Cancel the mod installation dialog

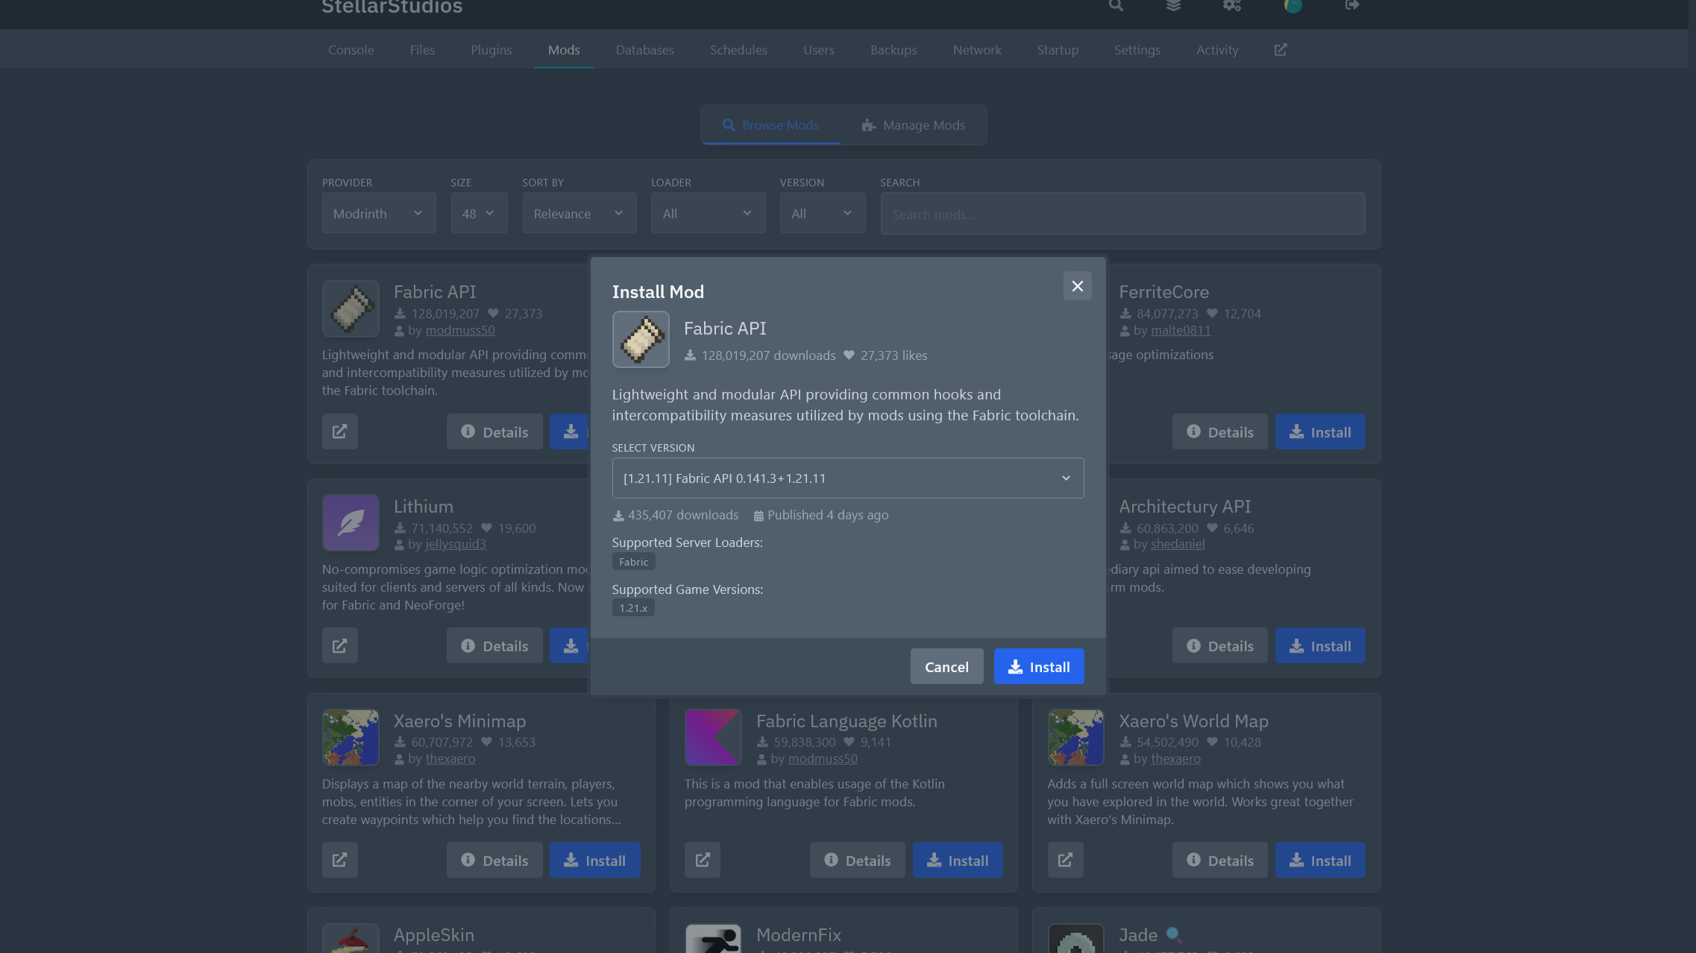tap(946, 667)
